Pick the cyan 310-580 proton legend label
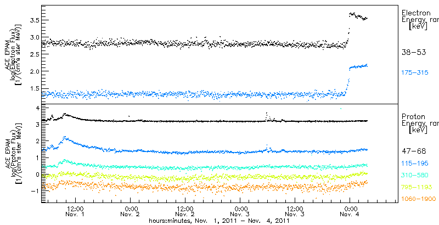 pos(415,175)
